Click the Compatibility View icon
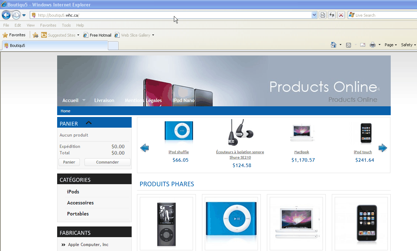Viewport: 417px width, 251px height. (323, 15)
